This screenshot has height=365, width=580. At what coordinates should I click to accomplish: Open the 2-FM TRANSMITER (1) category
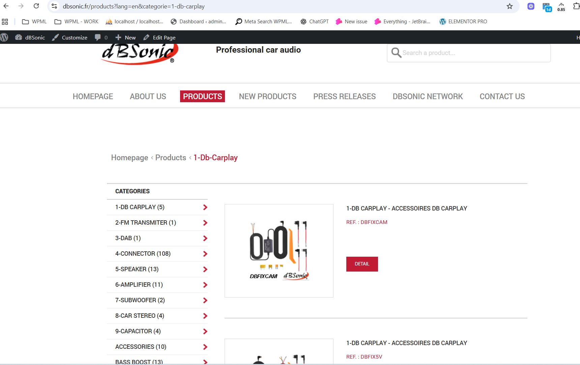pyautogui.click(x=146, y=223)
